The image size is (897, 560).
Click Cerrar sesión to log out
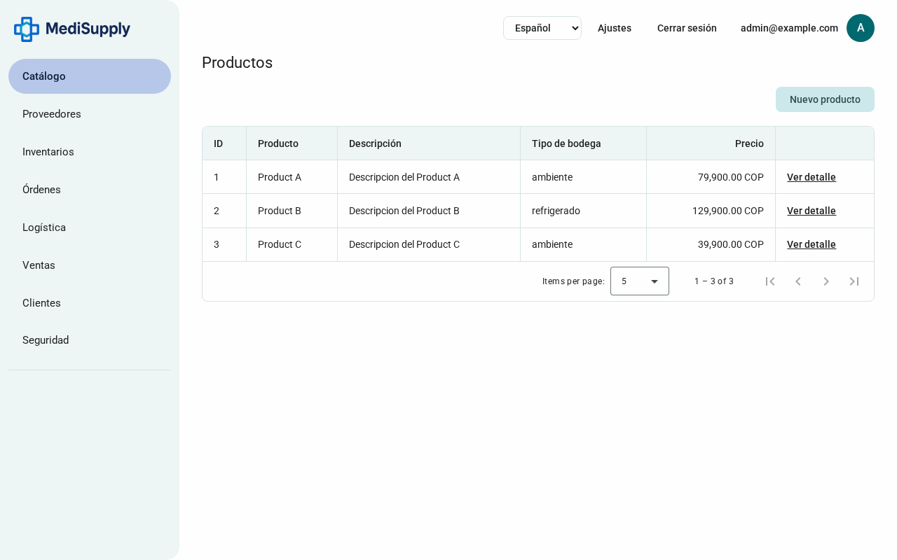pyautogui.click(x=687, y=28)
